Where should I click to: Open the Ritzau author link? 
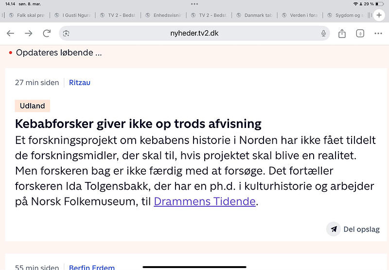point(80,82)
